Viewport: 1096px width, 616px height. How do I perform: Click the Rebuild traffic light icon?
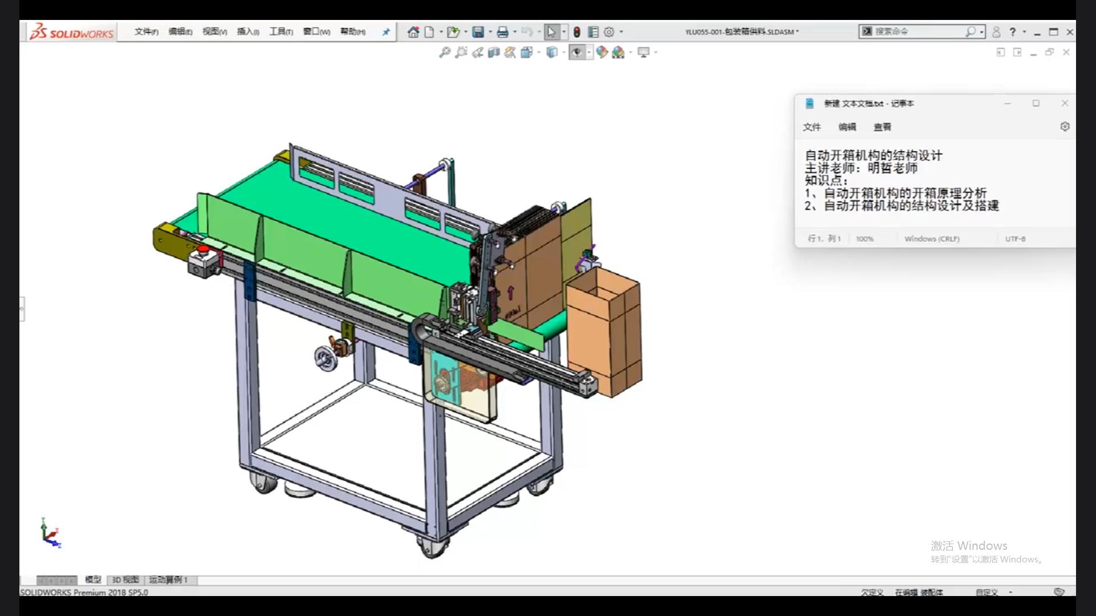[577, 32]
